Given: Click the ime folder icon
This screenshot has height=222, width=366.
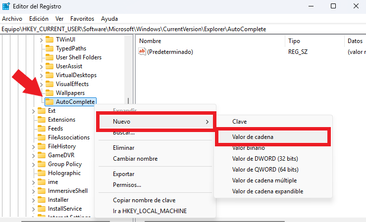Looking at the screenshot, I should click(41, 181).
